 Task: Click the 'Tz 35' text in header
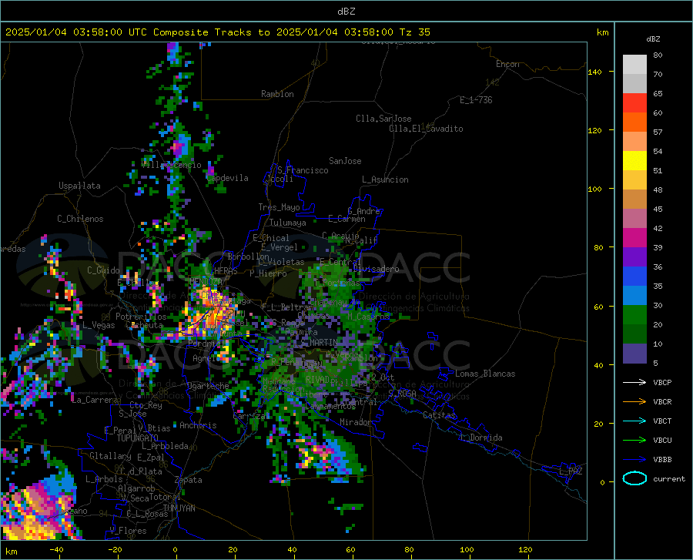pos(414,32)
